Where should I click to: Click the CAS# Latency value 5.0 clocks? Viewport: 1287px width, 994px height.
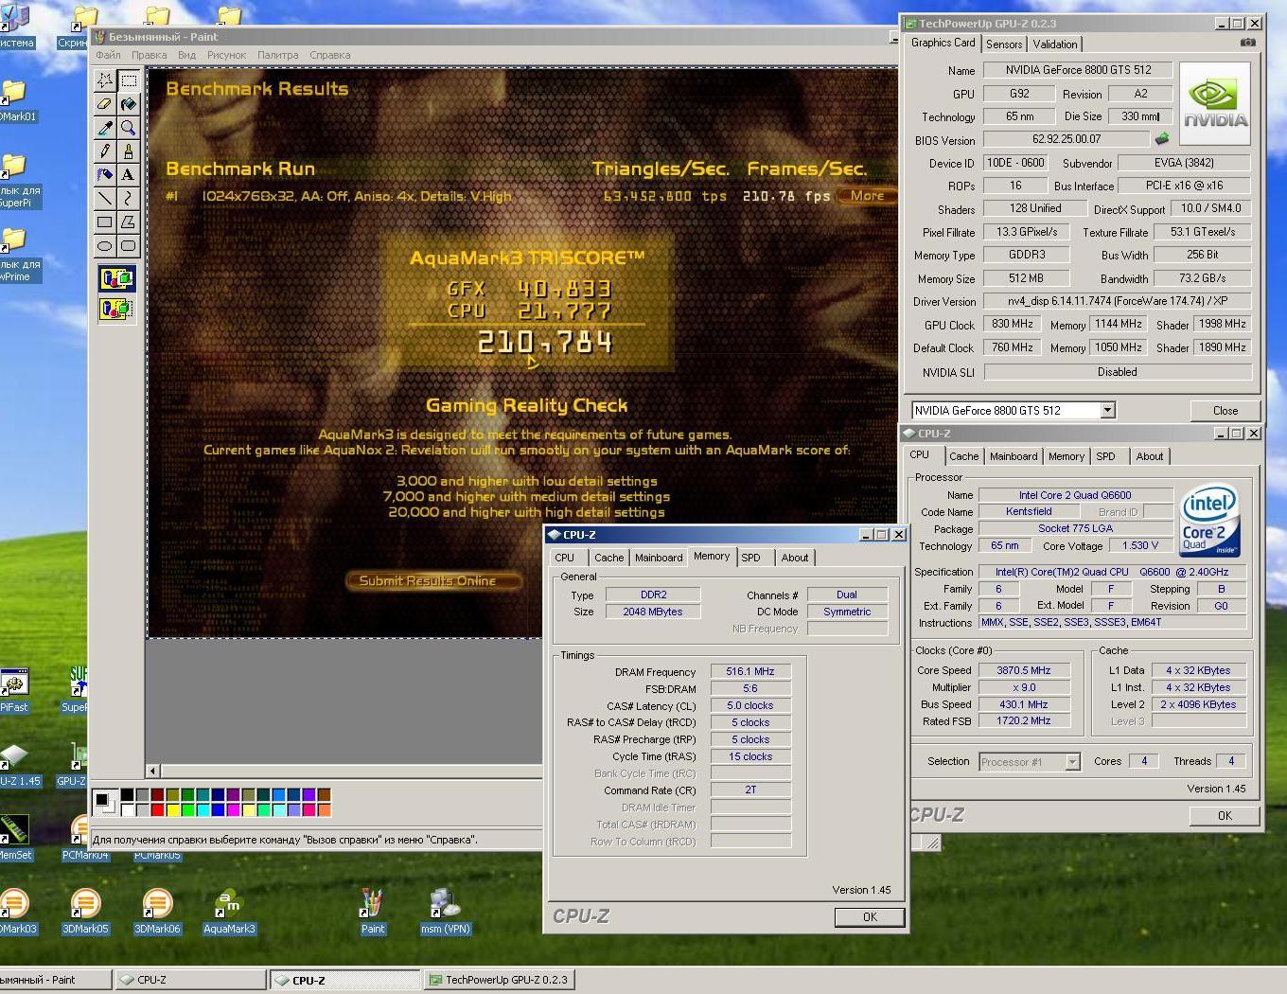pyautogui.click(x=750, y=705)
